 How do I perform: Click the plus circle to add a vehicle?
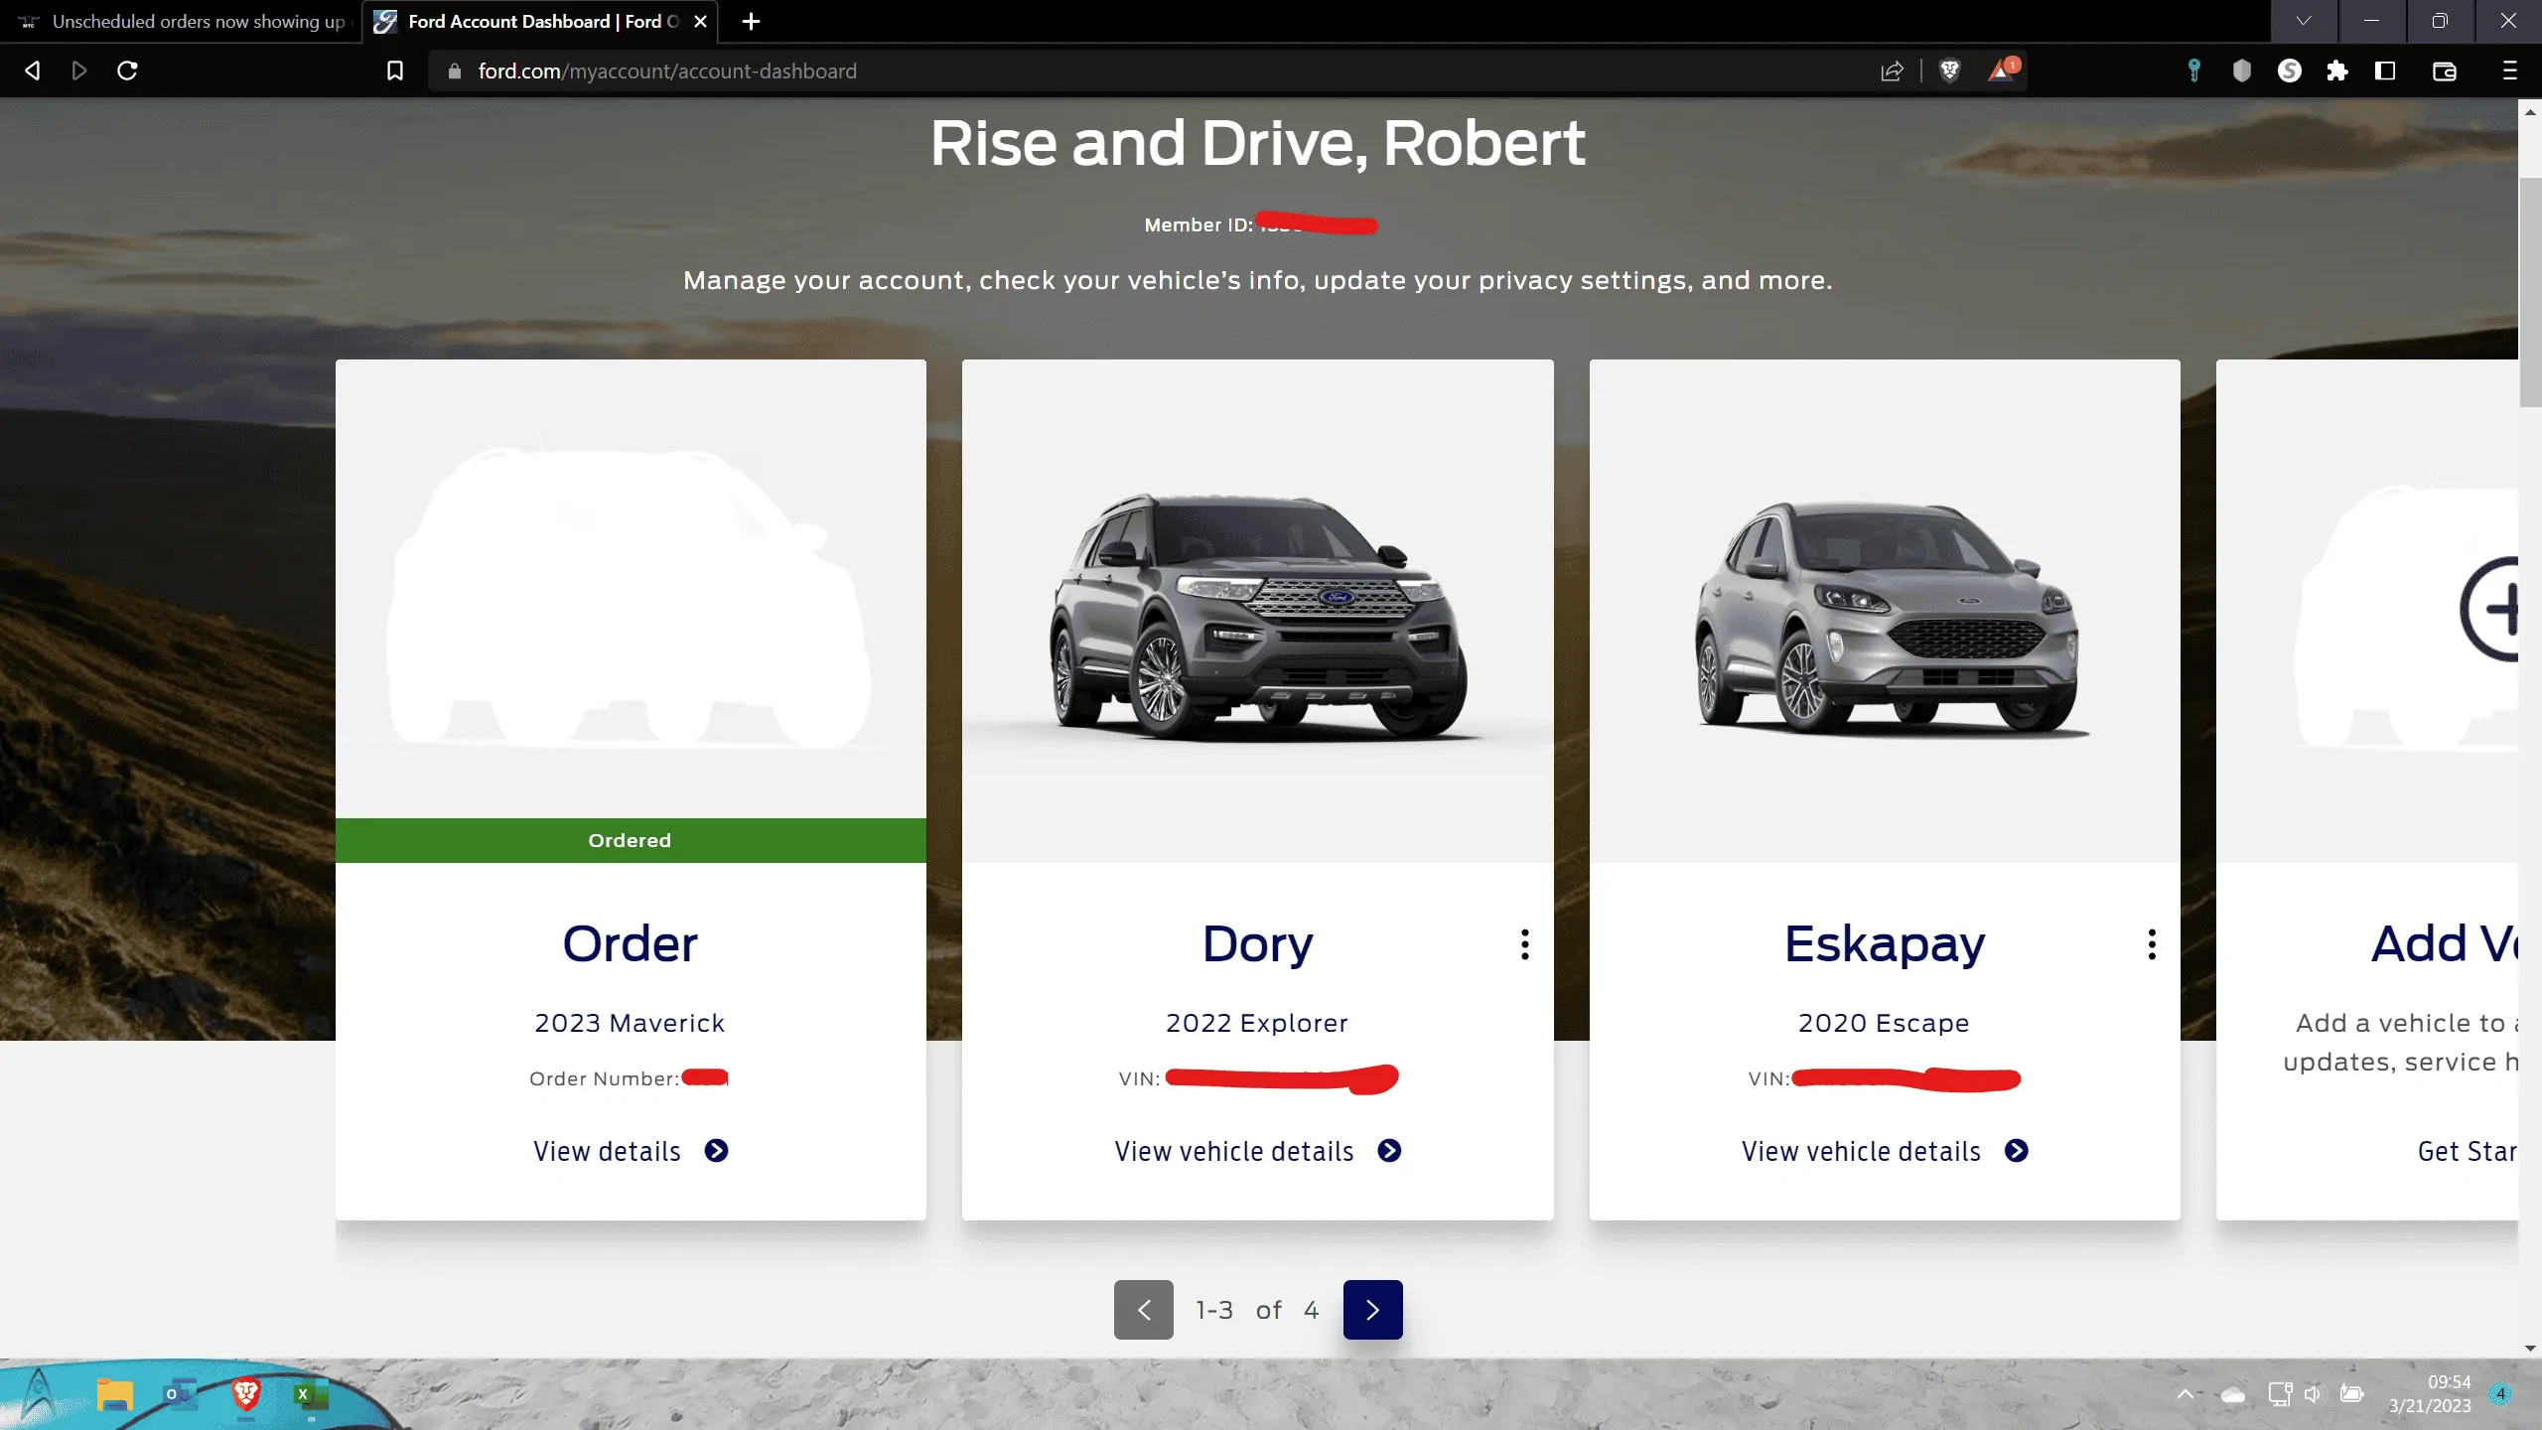(x=2490, y=609)
